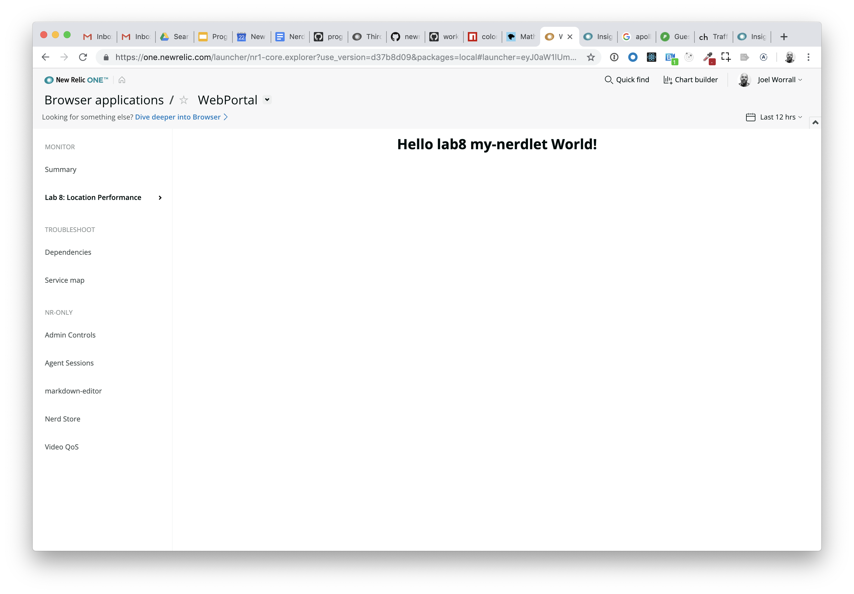Bookmark this page using the star
The image size is (854, 594).
(591, 57)
